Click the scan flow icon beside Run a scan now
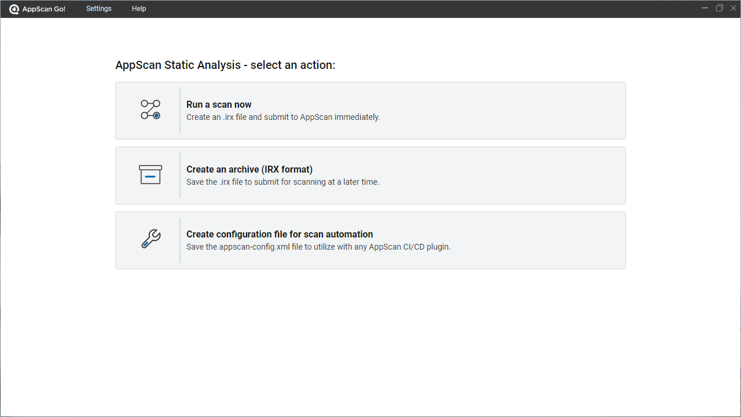The width and height of the screenshot is (741, 417). click(x=151, y=110)
